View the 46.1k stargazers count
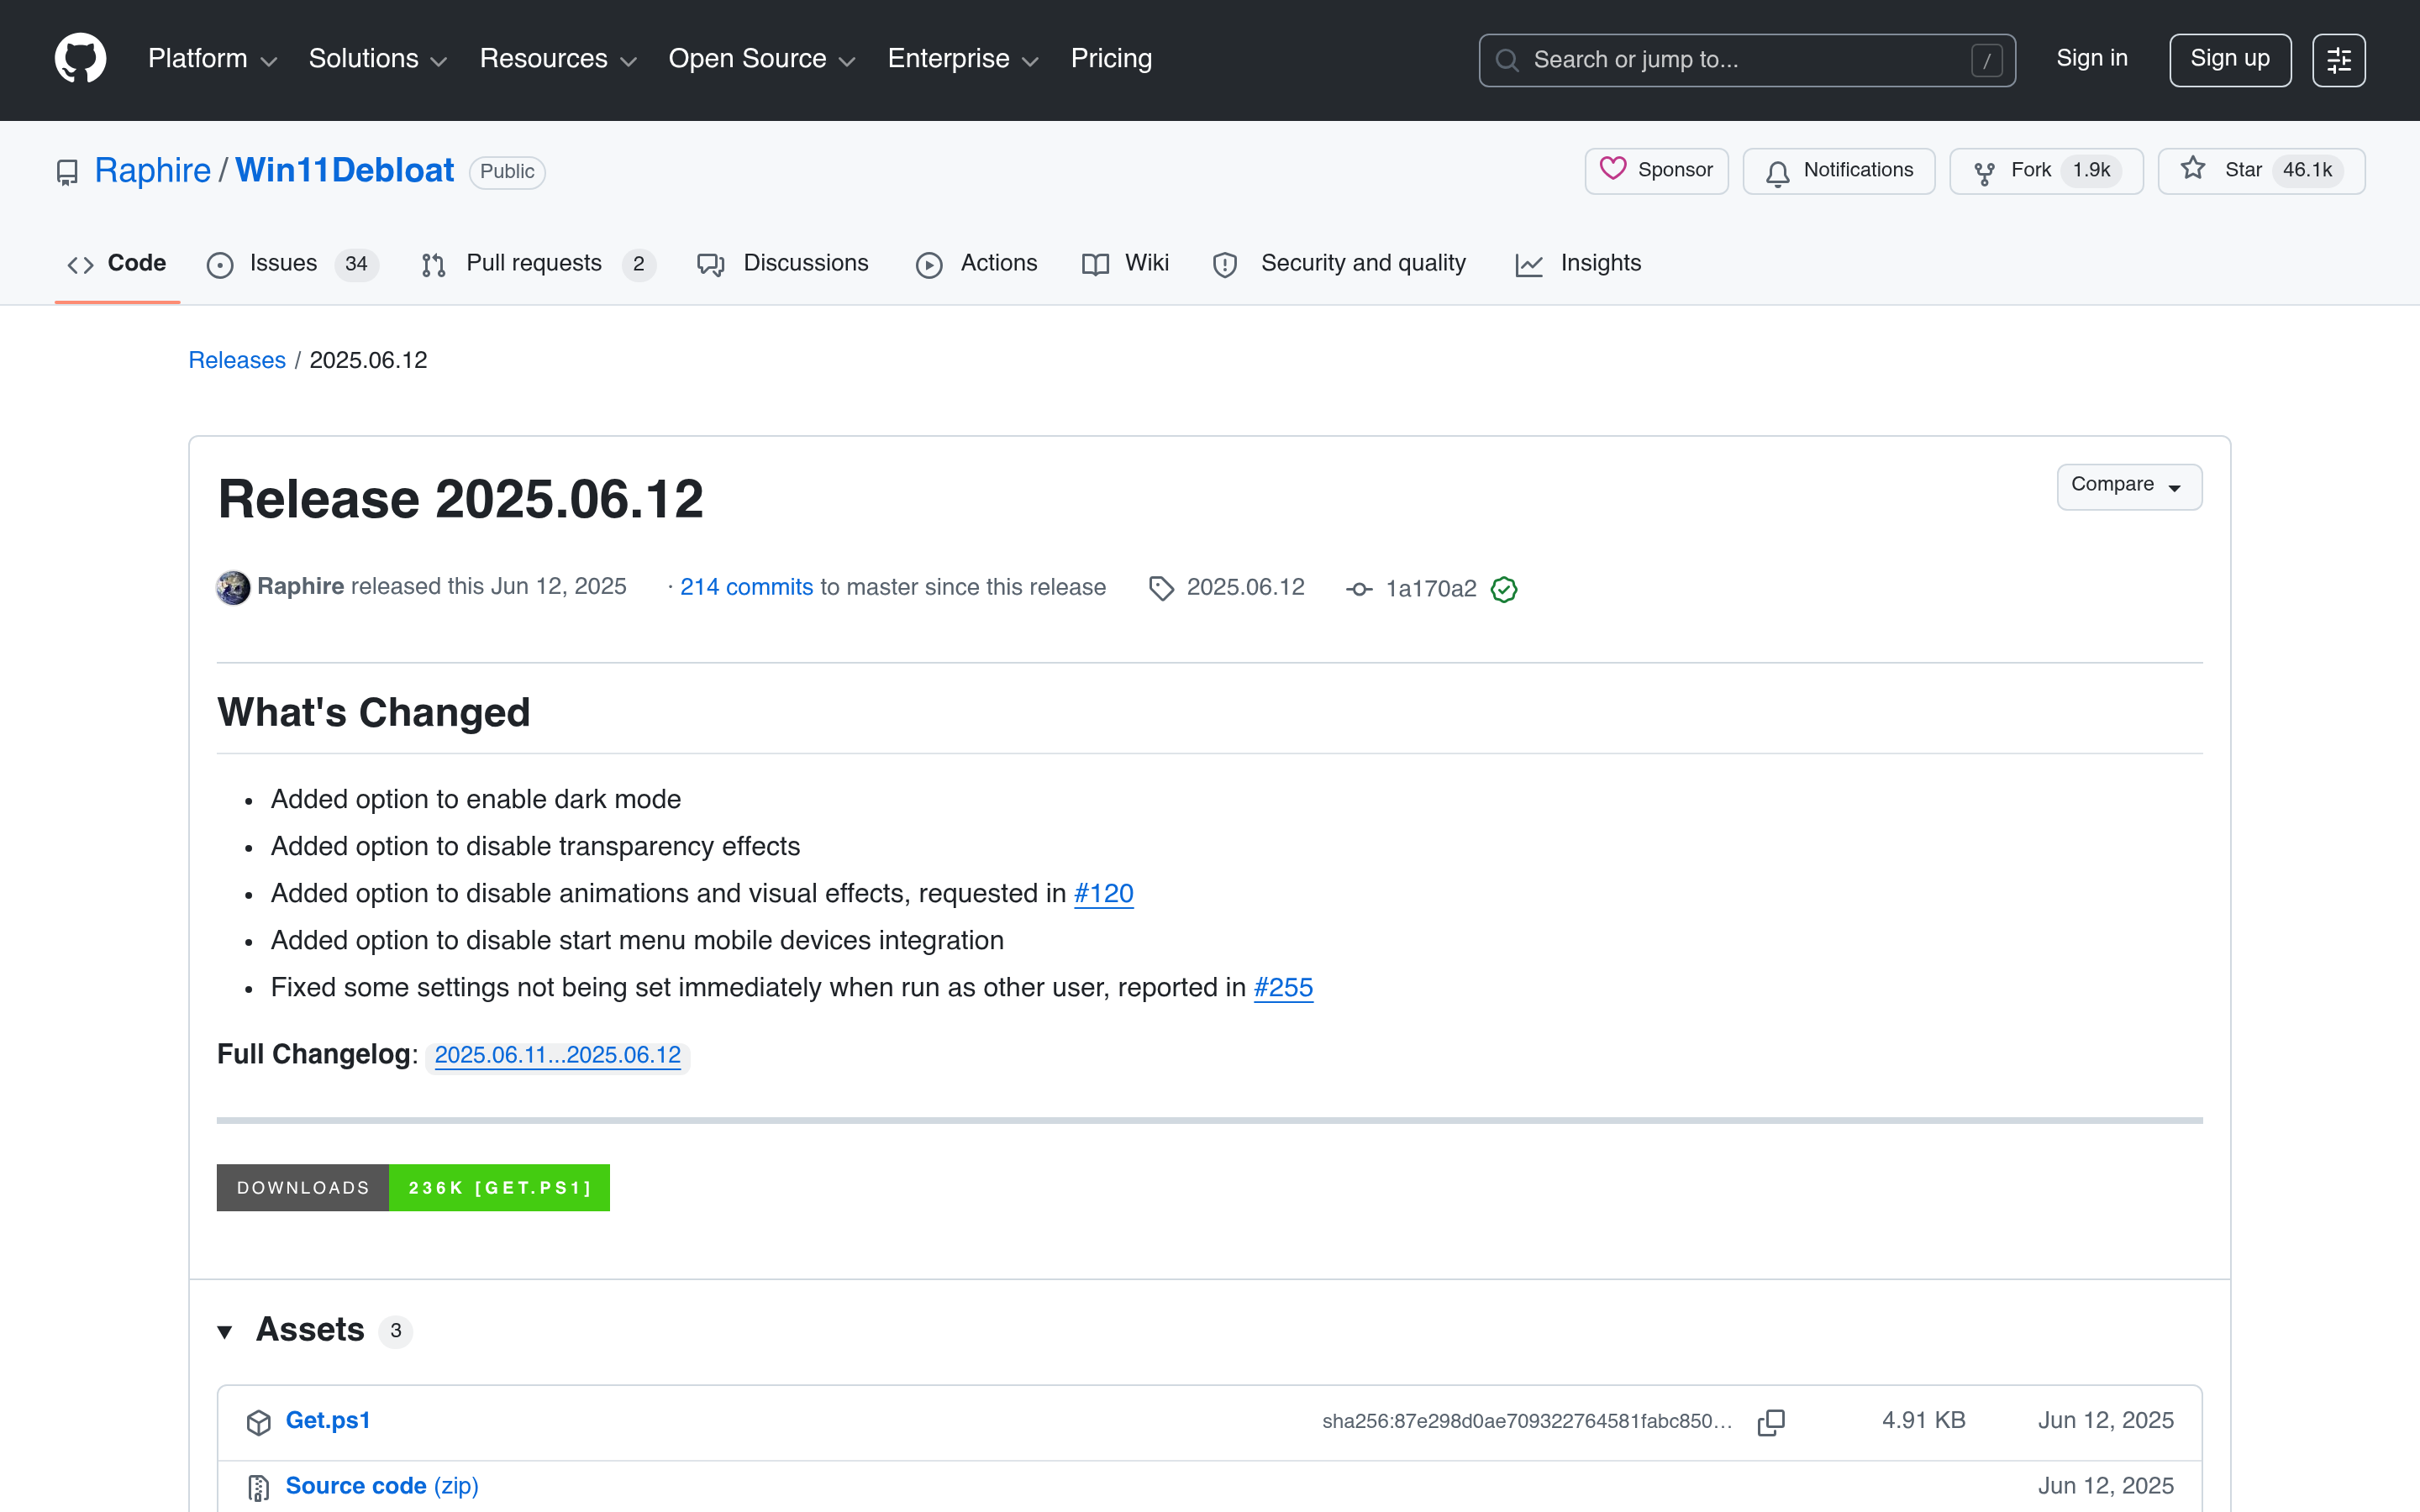Image resolution: width=2420 pixels, height=1512 pixels. click(2307, 171)
